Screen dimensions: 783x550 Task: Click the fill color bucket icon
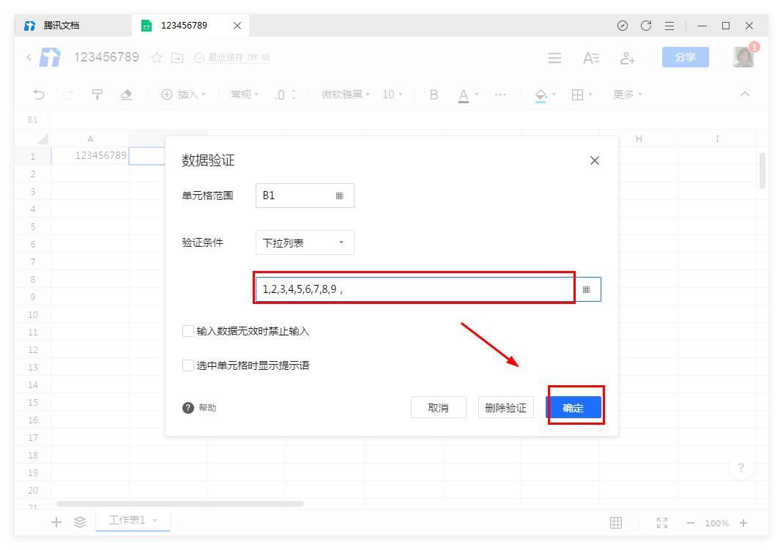[541, 95]
